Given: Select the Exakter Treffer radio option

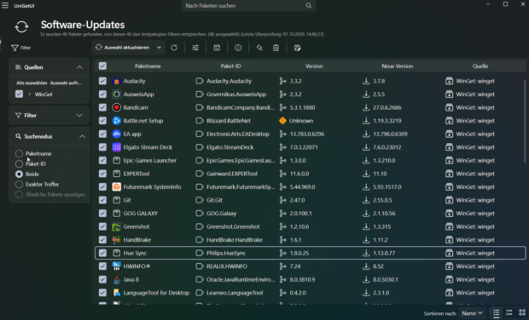Looking at the screenshot, I should pos(20,185).
